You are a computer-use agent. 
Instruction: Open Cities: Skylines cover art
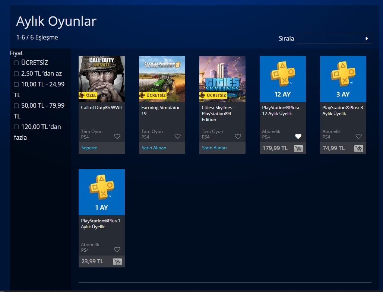(x=222, y=79)
